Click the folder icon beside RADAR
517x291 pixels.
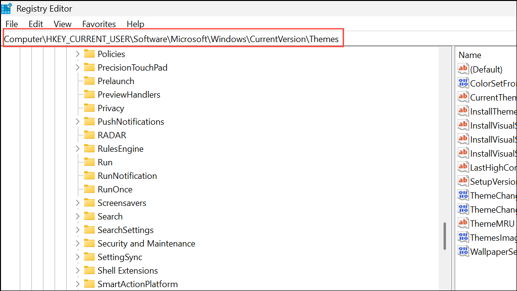pyautogui.click(x=89, y=135)
